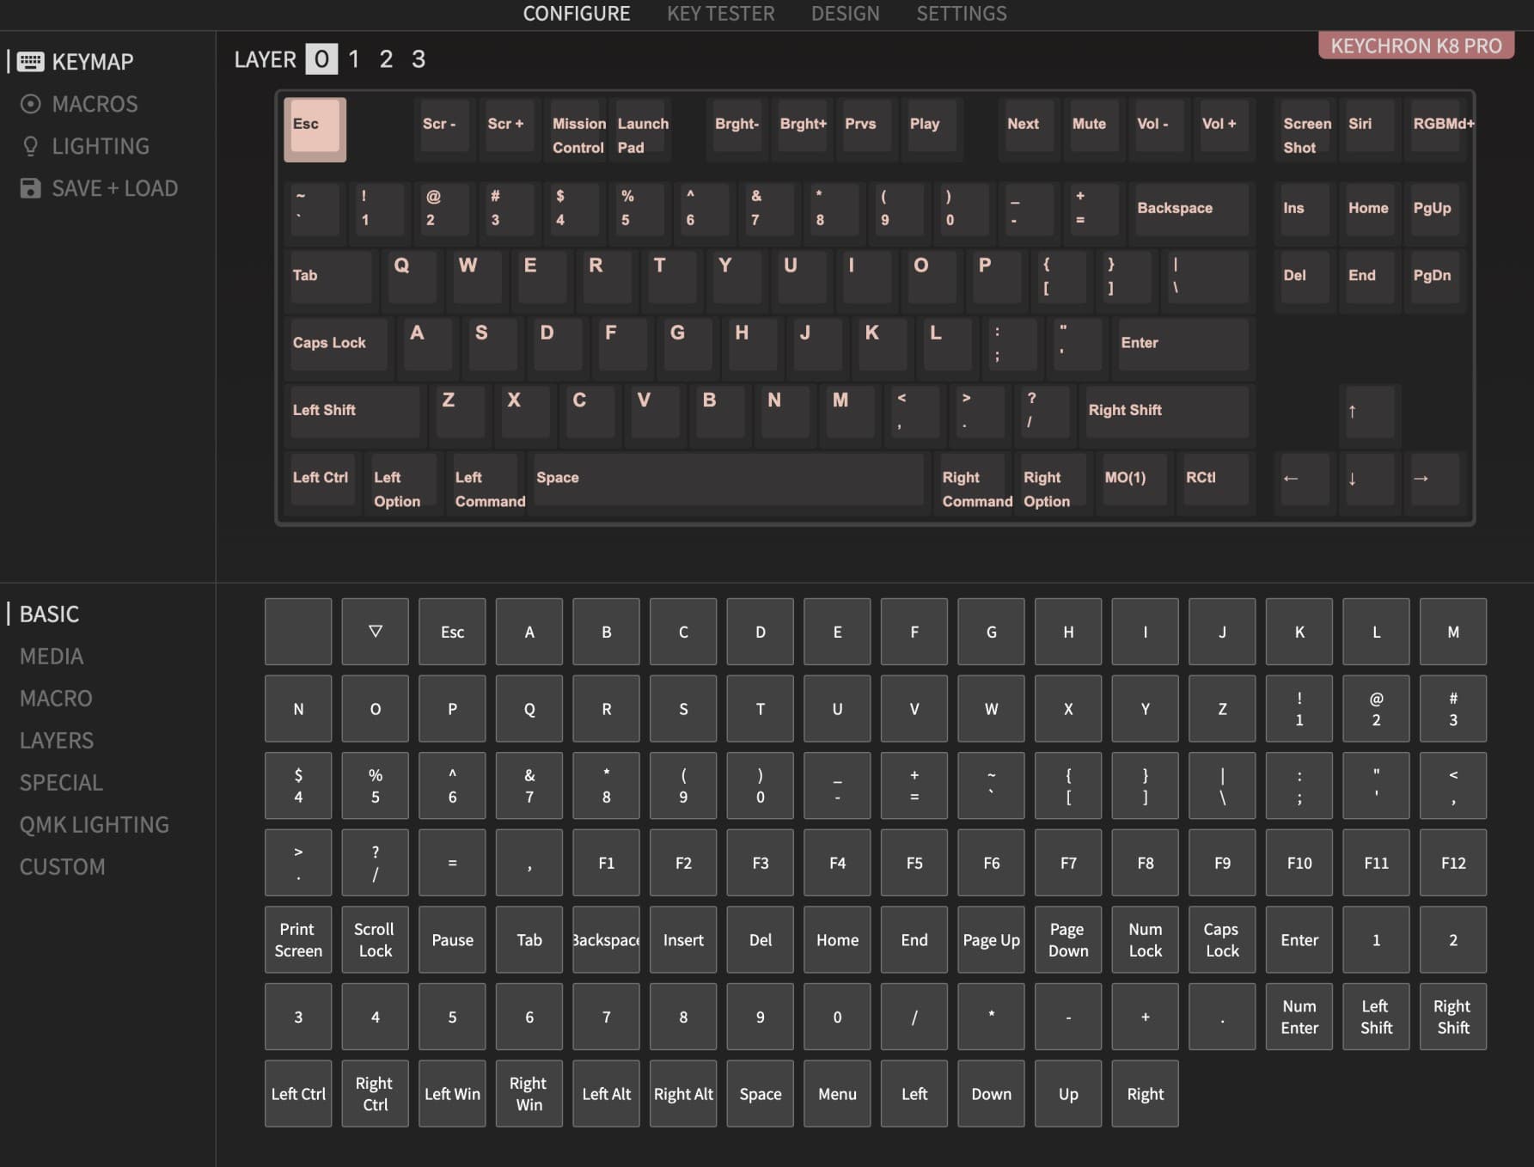
Task: Click the KEYCHRON K8 PRO device label
Action: pyautogui.click(x=1415, y=45)
